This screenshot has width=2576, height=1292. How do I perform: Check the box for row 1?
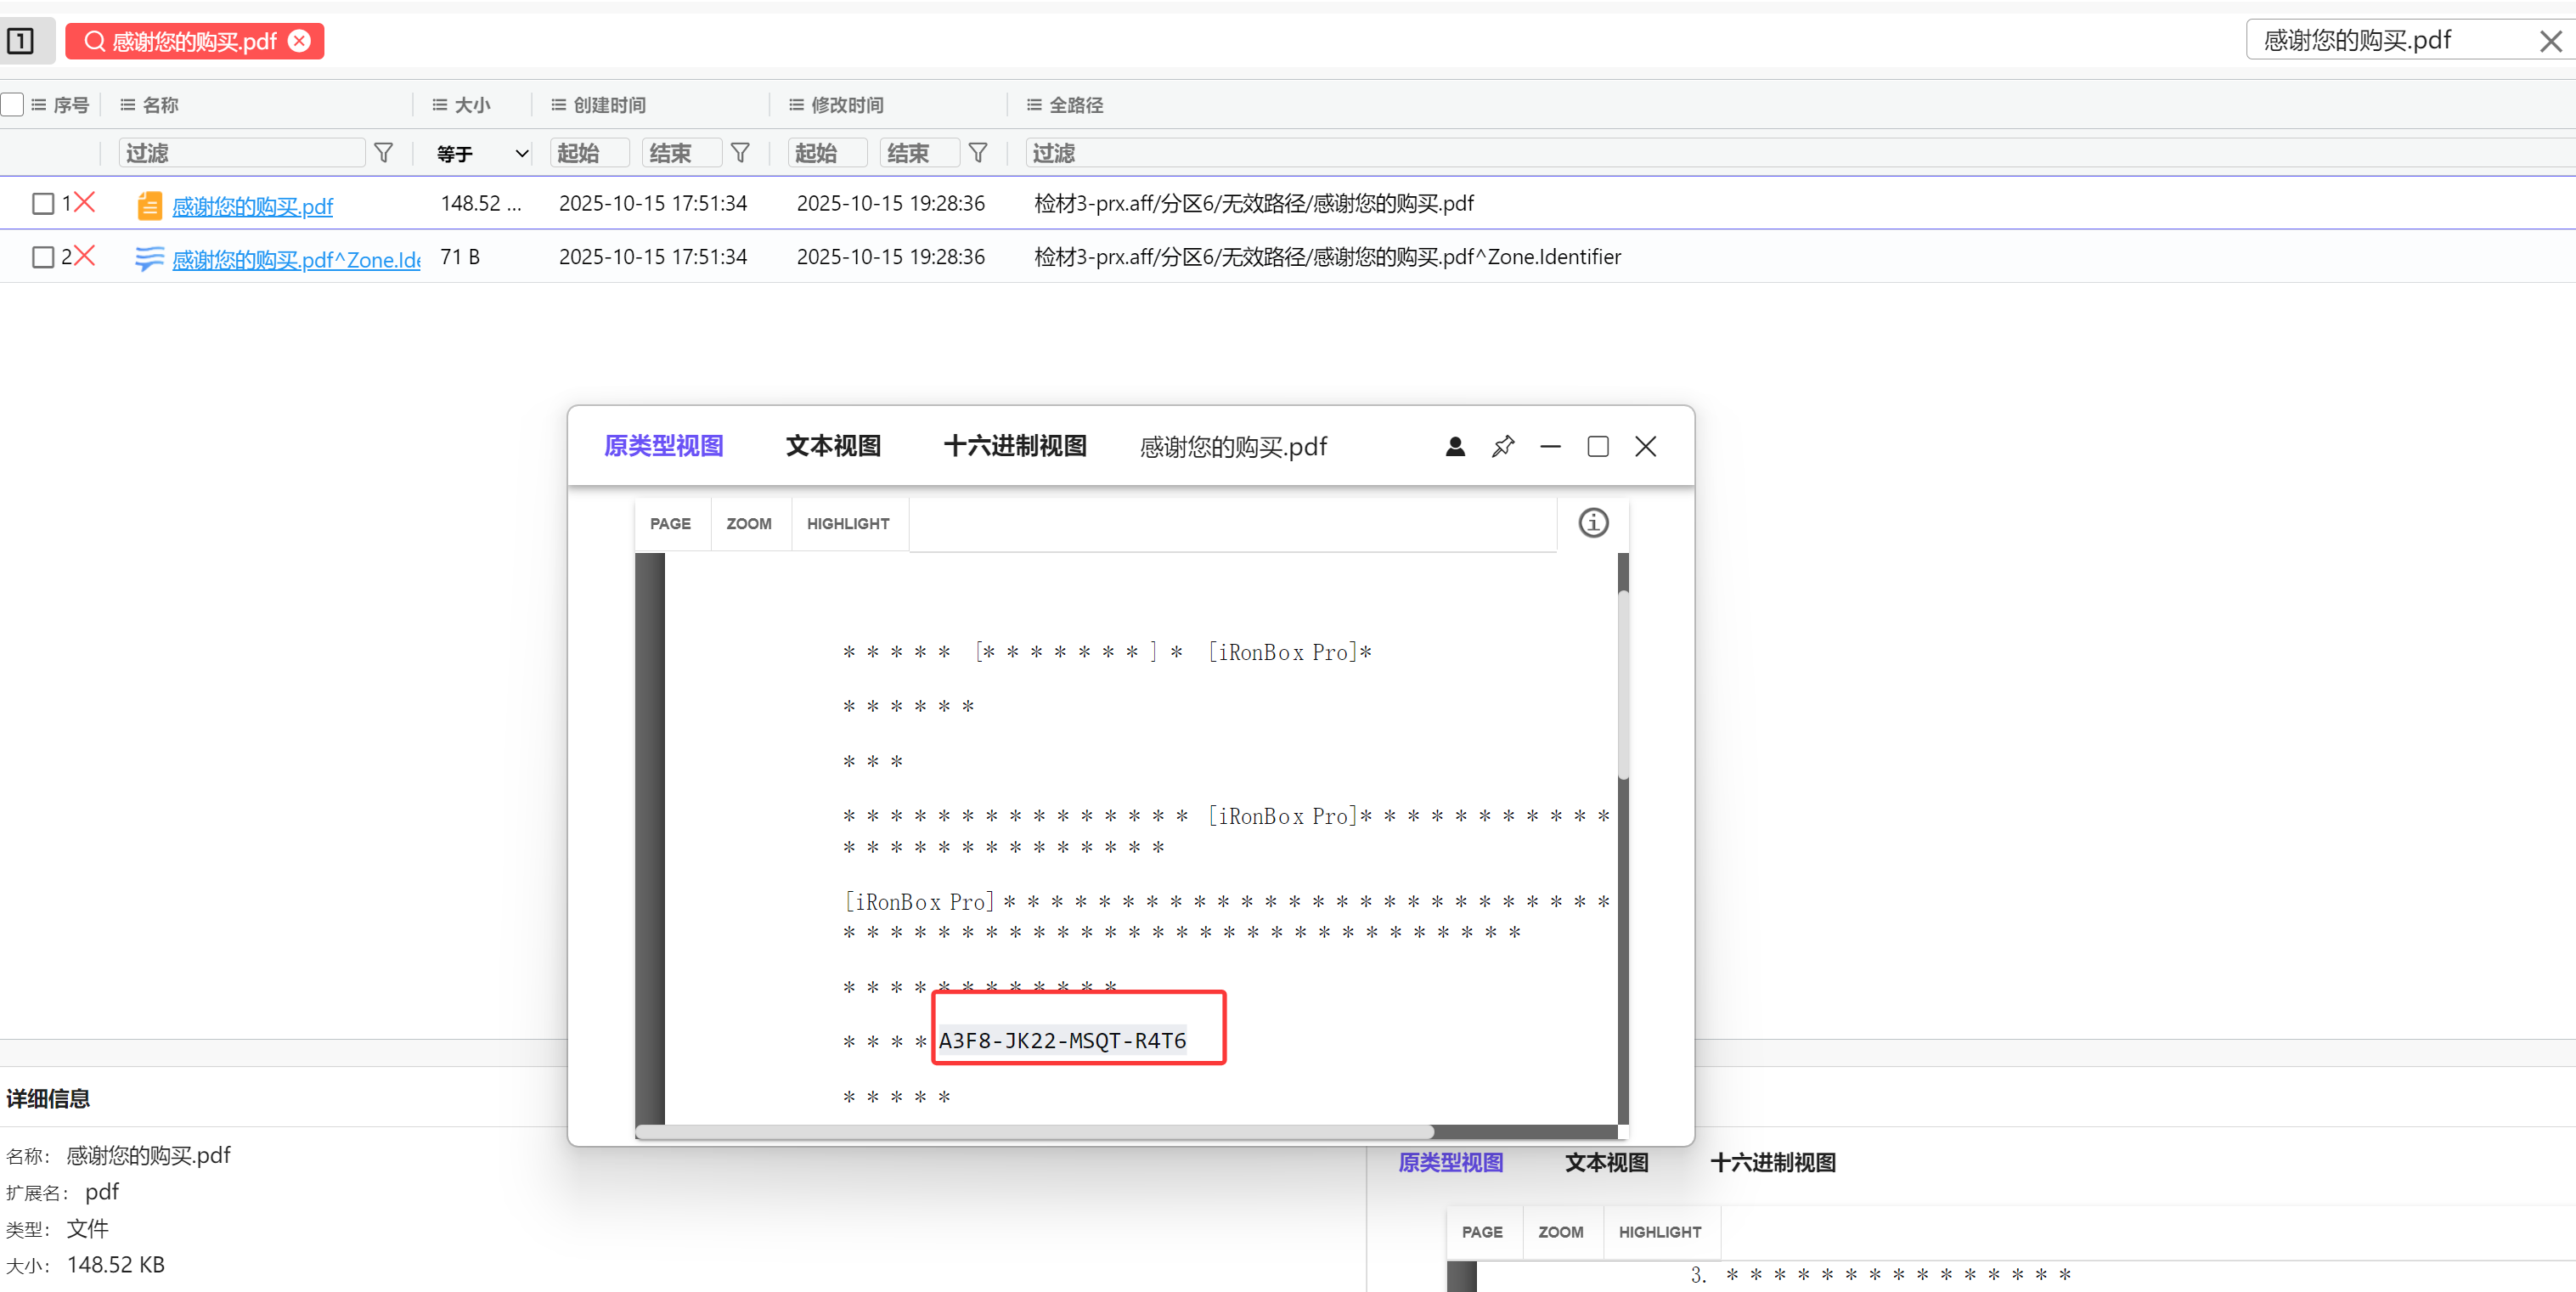[x=43, y=204]
